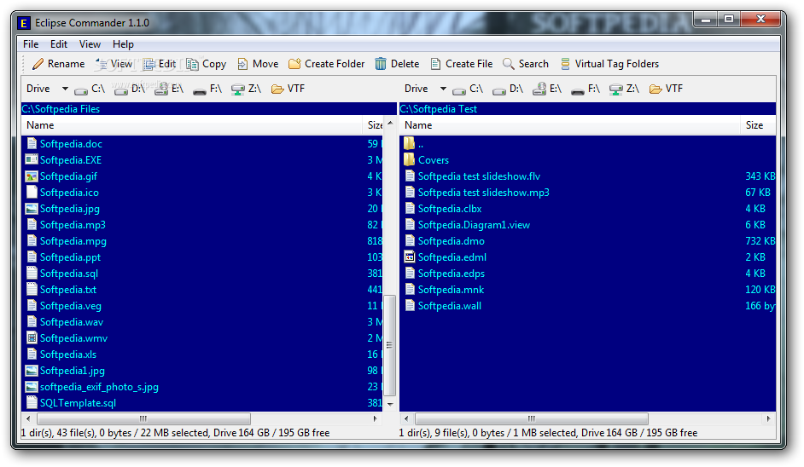This screenshot has height=467, width=804.
Task: Click the Delete button label
Action: coord(405,64)
